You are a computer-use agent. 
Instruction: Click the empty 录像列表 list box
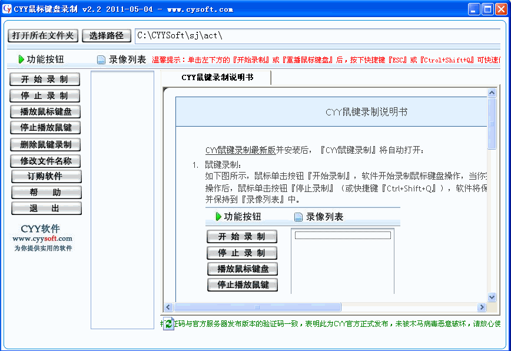(122, 200)
